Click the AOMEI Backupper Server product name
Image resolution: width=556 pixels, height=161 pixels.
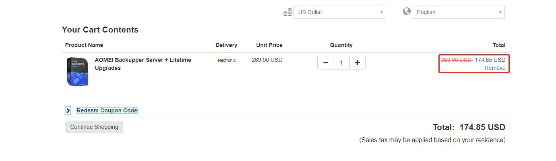[x=143, y=64]
